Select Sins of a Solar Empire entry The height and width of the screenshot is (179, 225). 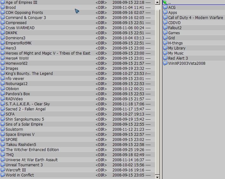click(24, 124)
